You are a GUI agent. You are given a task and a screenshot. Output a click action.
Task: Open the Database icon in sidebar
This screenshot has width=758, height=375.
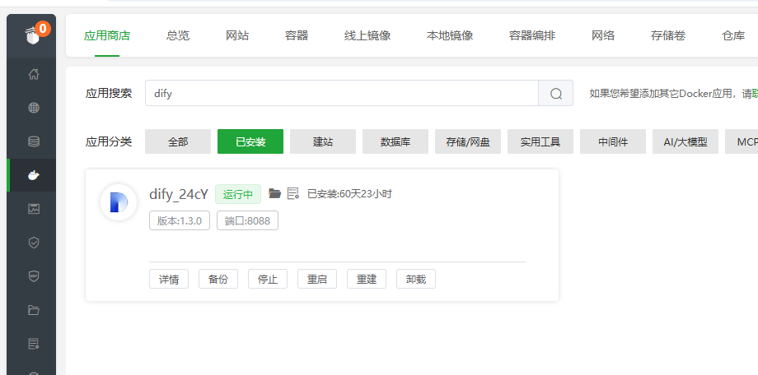34,141
